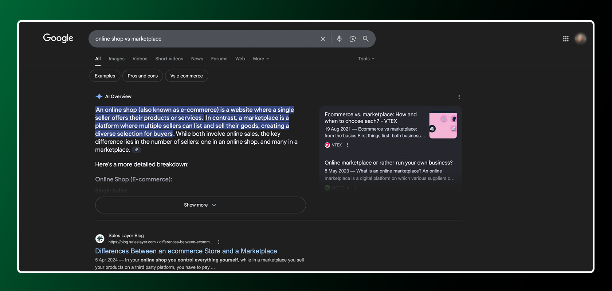Click the '5 Apr 2024' result snippet
Image resolution: width=612 pixels, height=291 pixels.
[x=199, y=264]
